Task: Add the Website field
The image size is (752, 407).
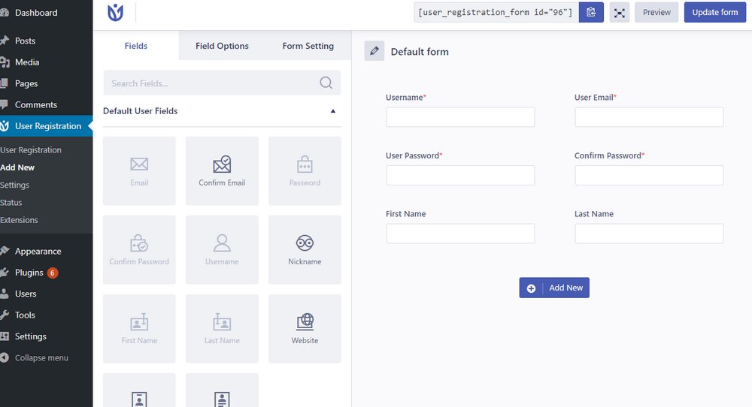Action: [305, 328]
